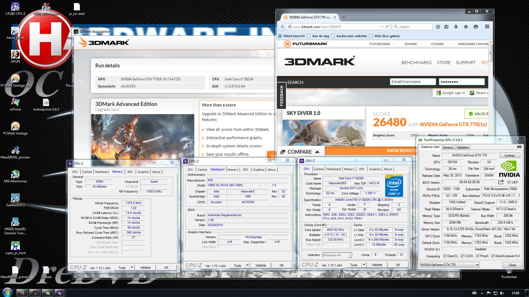Viewport: 529px width, 297px height.
Task: Open URL bar history dropdown arrow
Action: point(382,27)
